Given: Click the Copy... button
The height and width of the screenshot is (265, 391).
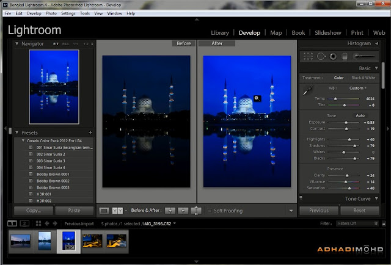Looking at the screenshot, I should [x=34, y=211].
